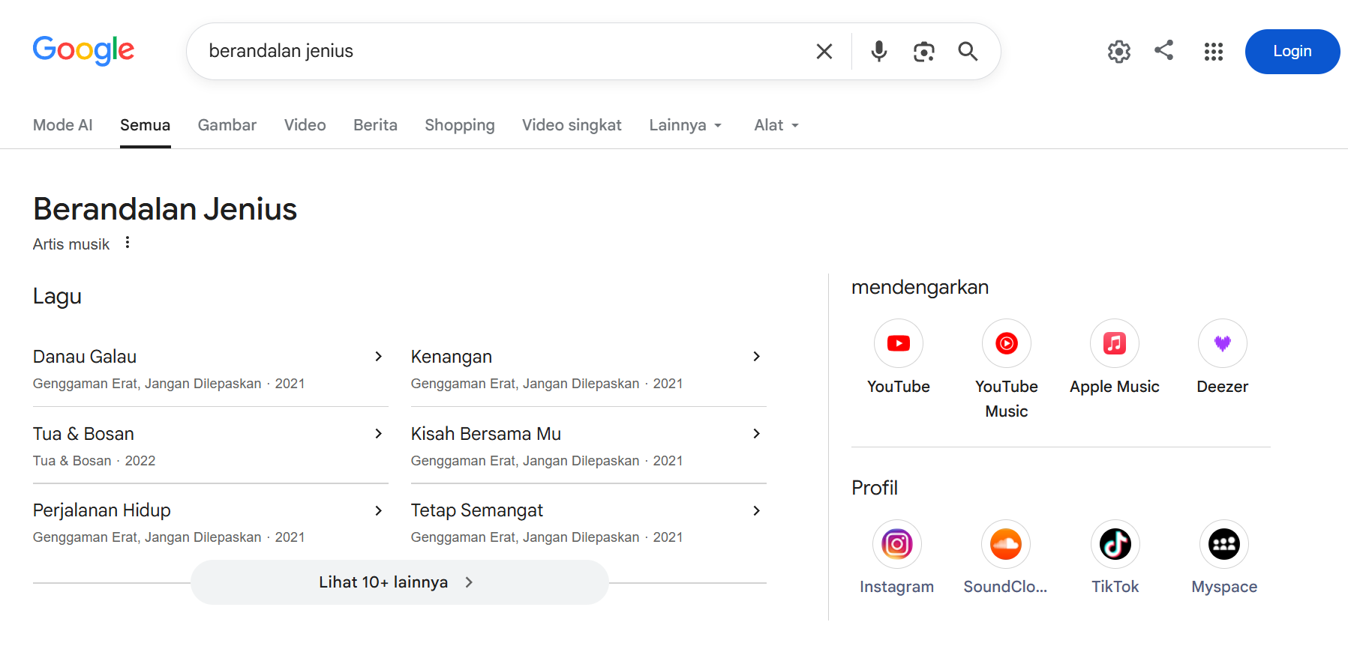The image size is (1348, 646).
Task: Switch to the Gambar tab
Action: (x=227, y=125)
